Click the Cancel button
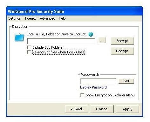The width and height of the screenshot is (150, 122). (102, 109)
